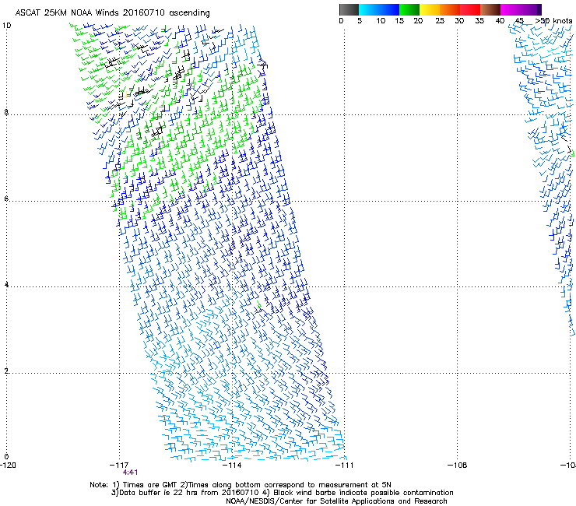576x506 pixels.
Task: Click the ">50 knots" legend label
Action: (x=553, y=21)
